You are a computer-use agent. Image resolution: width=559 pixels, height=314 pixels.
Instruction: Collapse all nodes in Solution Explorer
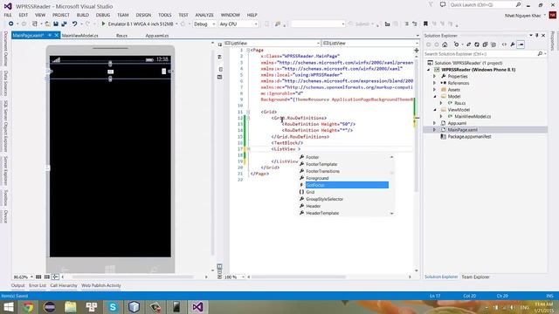pyautogui.click(x=485, y=44)
